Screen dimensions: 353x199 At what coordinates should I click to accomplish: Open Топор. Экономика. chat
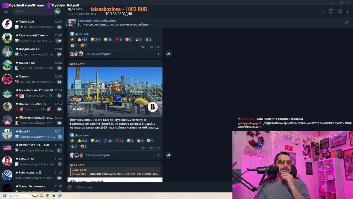[32, 187]
